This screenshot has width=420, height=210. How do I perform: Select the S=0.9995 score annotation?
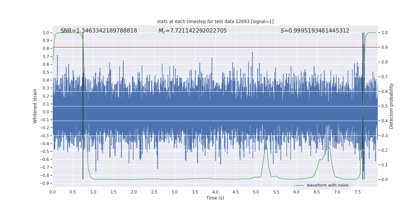coord(315,31)
